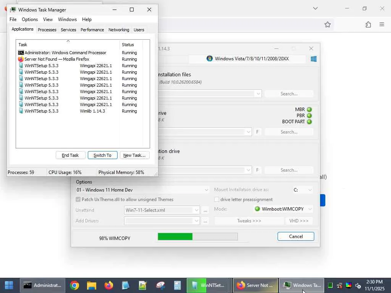Sort tasks by the Task column header
Screen dimensions: 391x293
[x=68, y=45]
